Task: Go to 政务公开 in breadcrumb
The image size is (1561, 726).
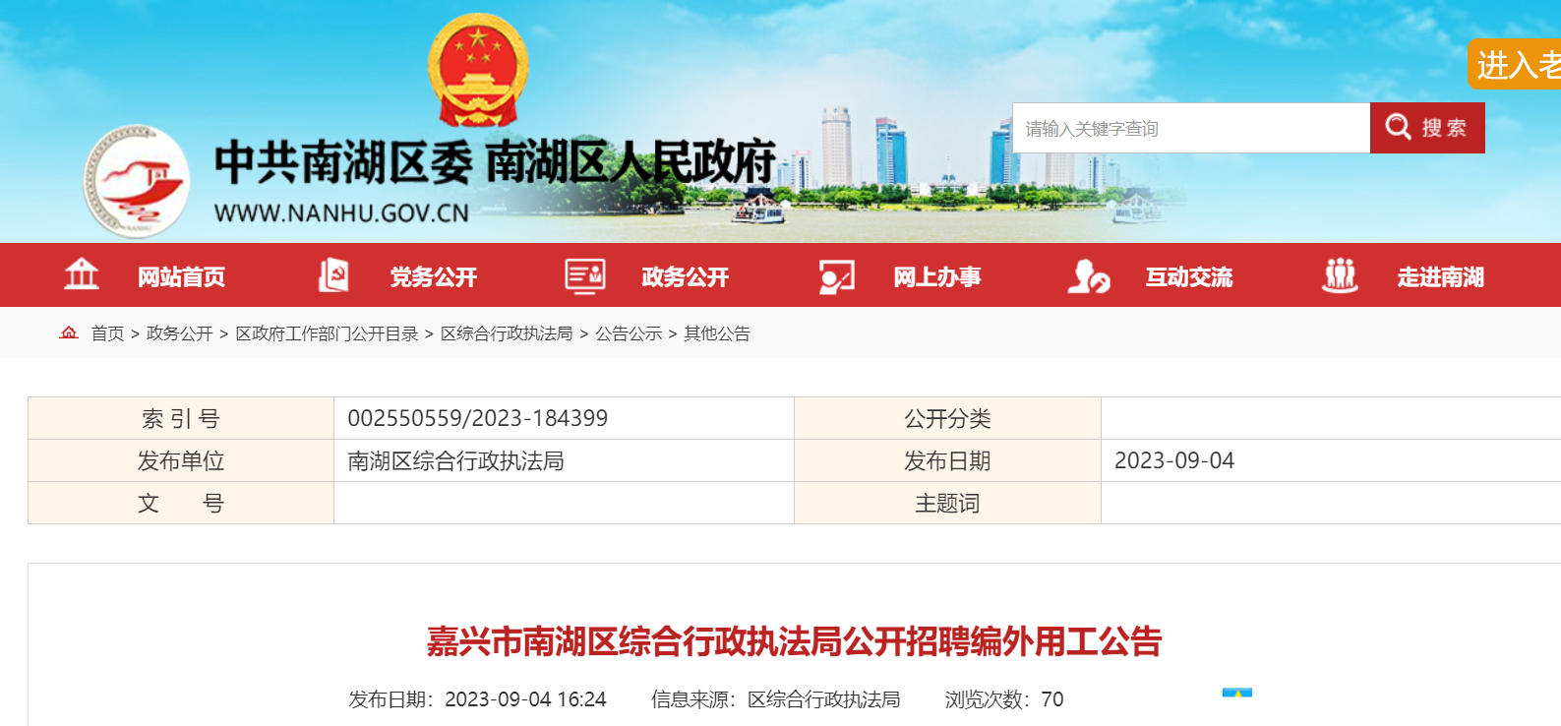Action: click(x=180, y=333)
